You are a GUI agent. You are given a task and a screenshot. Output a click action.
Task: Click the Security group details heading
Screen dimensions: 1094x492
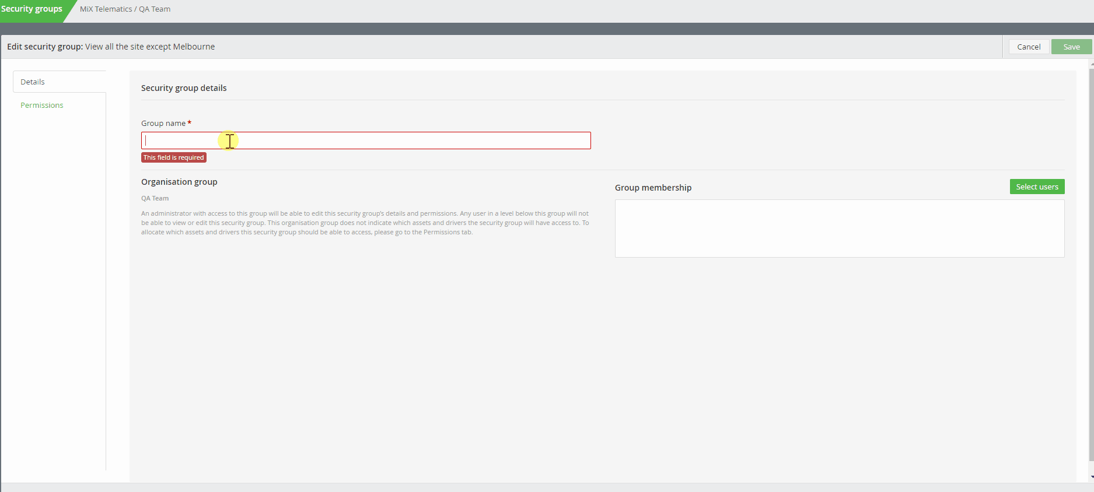coord(184,88)
